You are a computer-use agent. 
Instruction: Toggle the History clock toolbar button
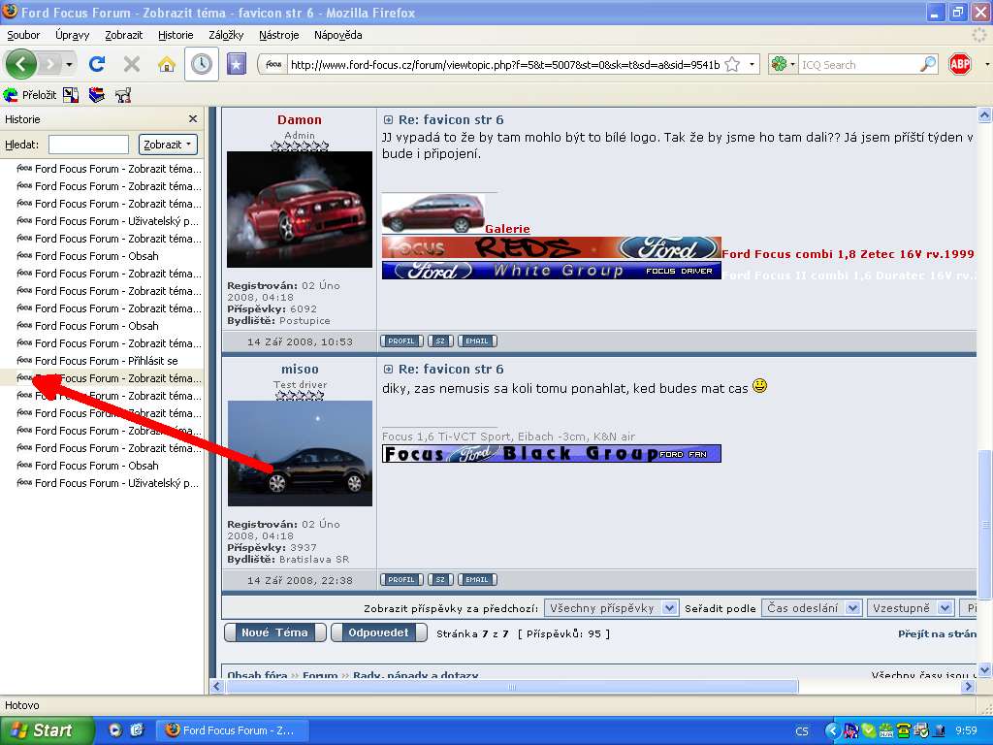pyautogui.click(x=202, y=64)
